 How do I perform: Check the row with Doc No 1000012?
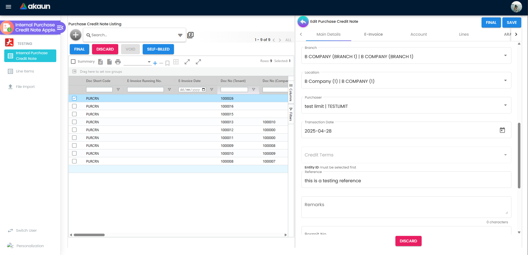[74, 130]
